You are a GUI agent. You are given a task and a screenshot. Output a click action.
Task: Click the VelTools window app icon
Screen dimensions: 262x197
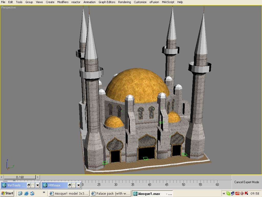[x=4, y=185]
